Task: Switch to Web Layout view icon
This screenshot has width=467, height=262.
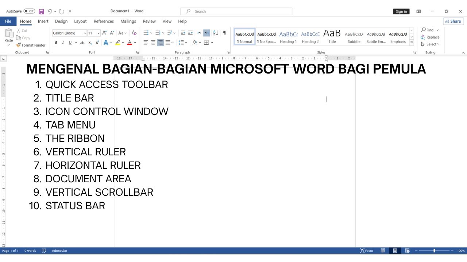Action: [x=407, y=250]
